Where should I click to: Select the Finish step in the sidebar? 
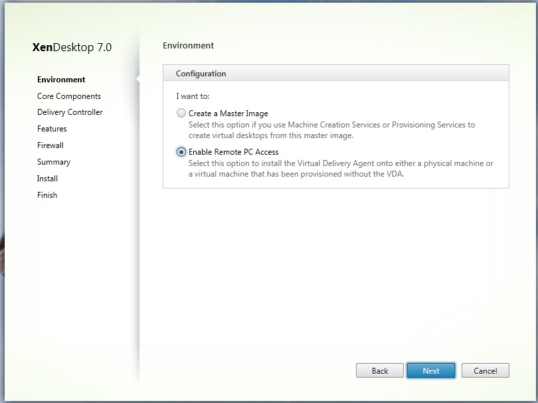(47, 195)
